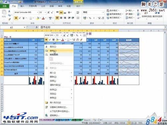The image size is (167, 125).
Task: Choose Hyperlink in the context menu
Action: click(x=59, y=115)
